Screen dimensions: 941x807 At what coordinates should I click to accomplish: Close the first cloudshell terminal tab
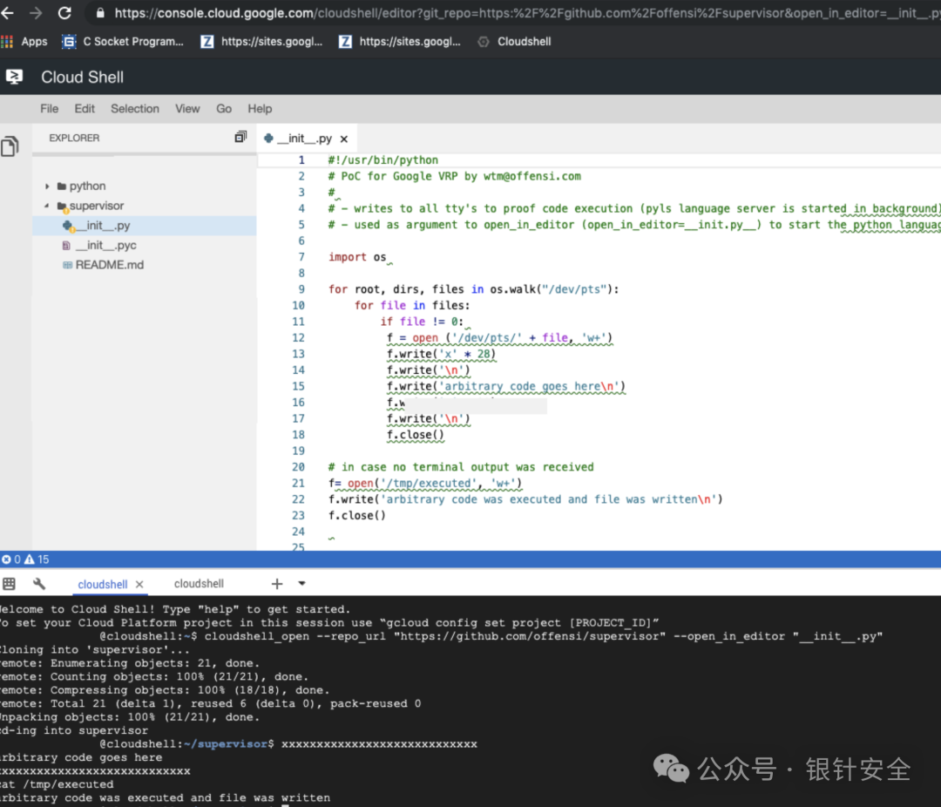click(x=139, y=584)
